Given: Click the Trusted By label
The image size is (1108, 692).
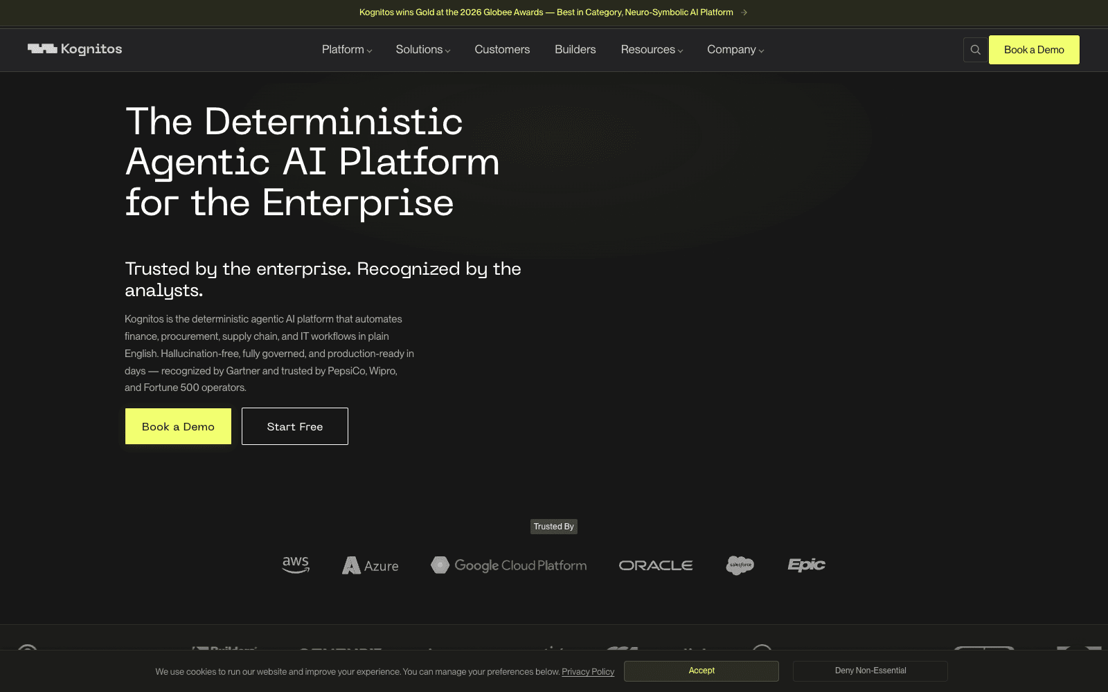Looking at the screenshot, I should [554, 527].
